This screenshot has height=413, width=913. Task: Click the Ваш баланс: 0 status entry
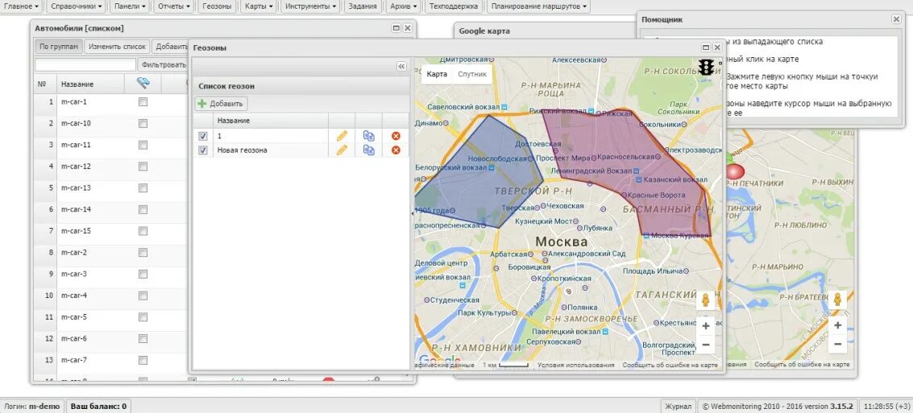[x=98, y=406]
